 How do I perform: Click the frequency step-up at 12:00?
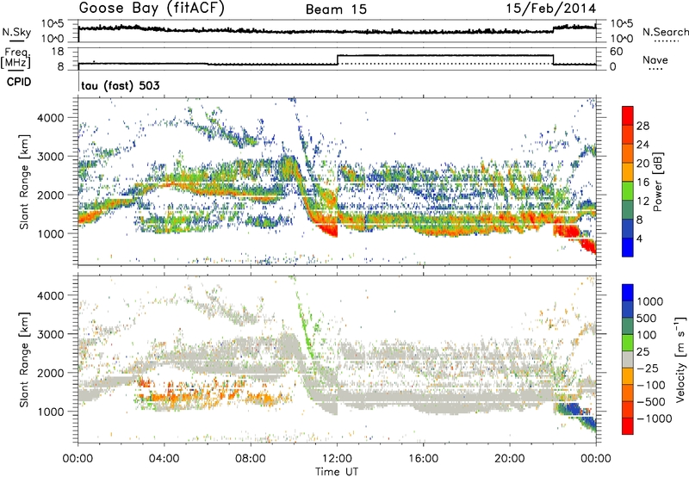pos(338,59)
